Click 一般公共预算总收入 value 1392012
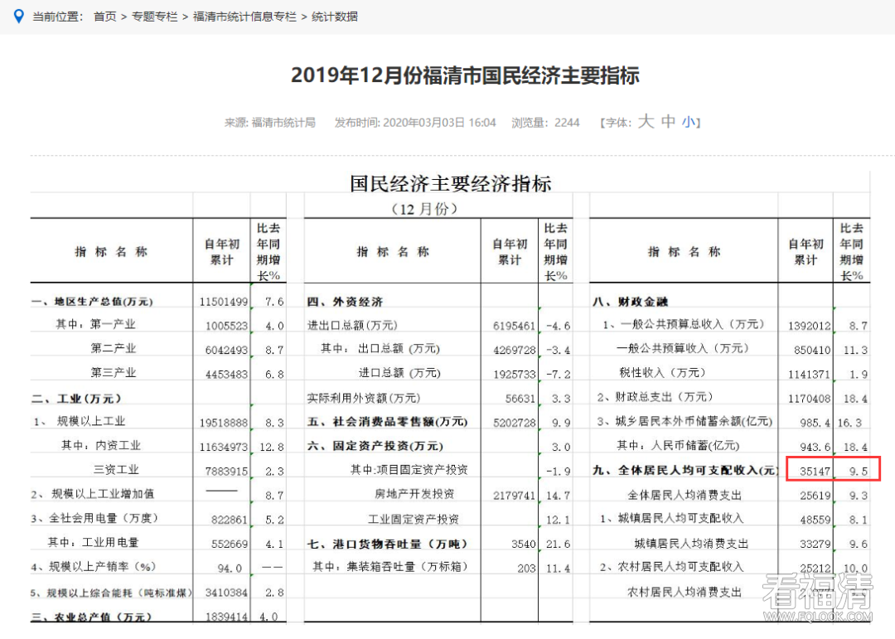Image resolution: width=895 pixels, height=639 pixels. [x=810, y=326]
